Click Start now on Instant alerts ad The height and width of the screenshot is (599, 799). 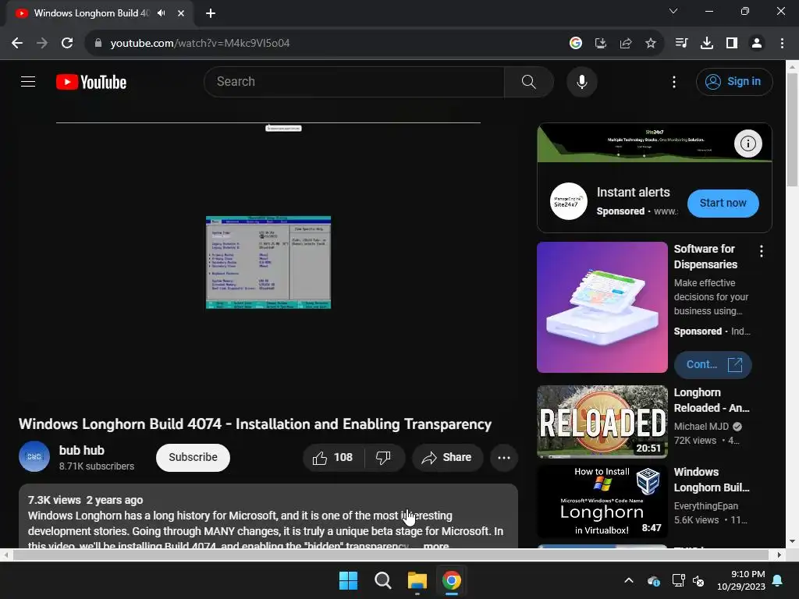coord(723,204)
